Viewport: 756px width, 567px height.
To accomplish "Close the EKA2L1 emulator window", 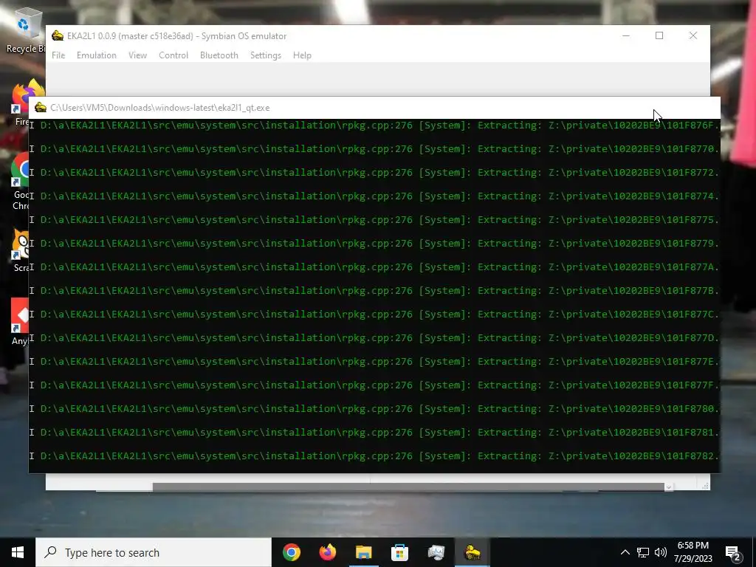I will 693,35.
